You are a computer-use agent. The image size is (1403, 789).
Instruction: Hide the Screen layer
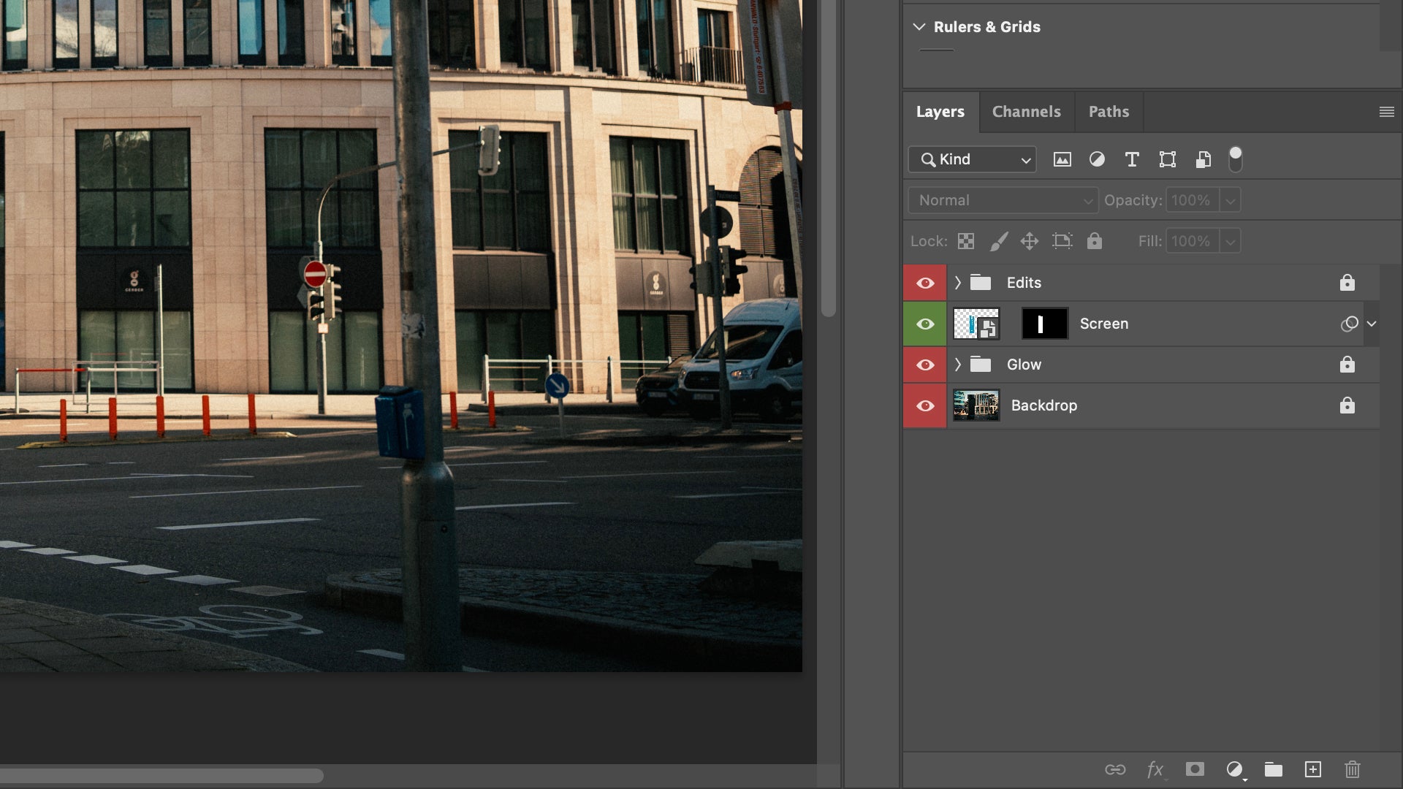point(925,324)
